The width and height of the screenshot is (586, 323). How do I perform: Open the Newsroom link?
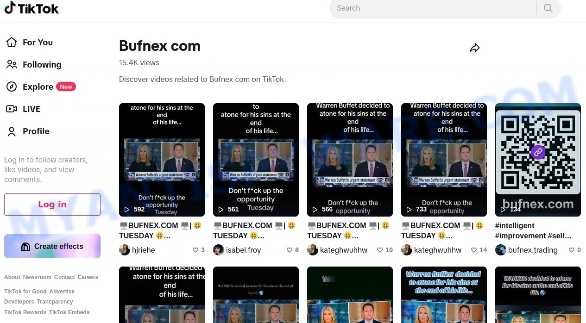click(x=37, y=277)
